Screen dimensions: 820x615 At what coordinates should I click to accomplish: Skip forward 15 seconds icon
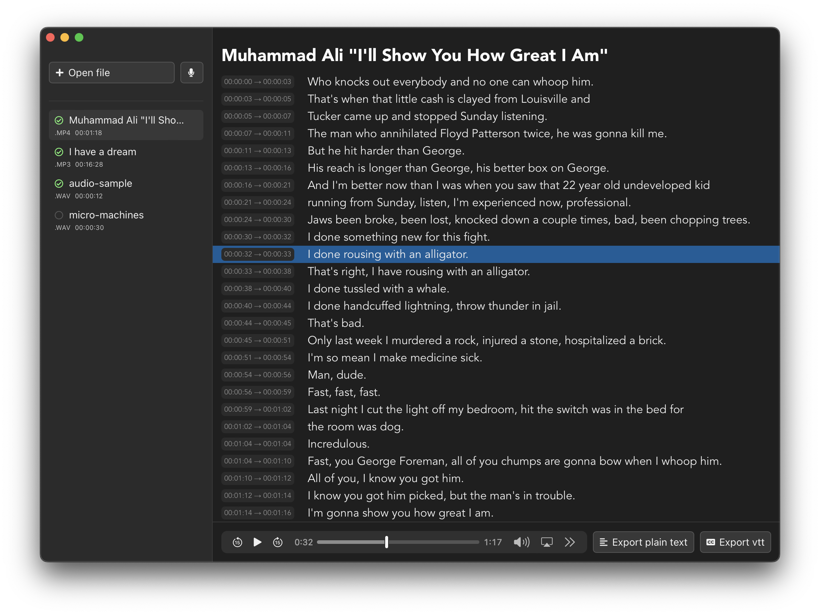pos(278,542)
